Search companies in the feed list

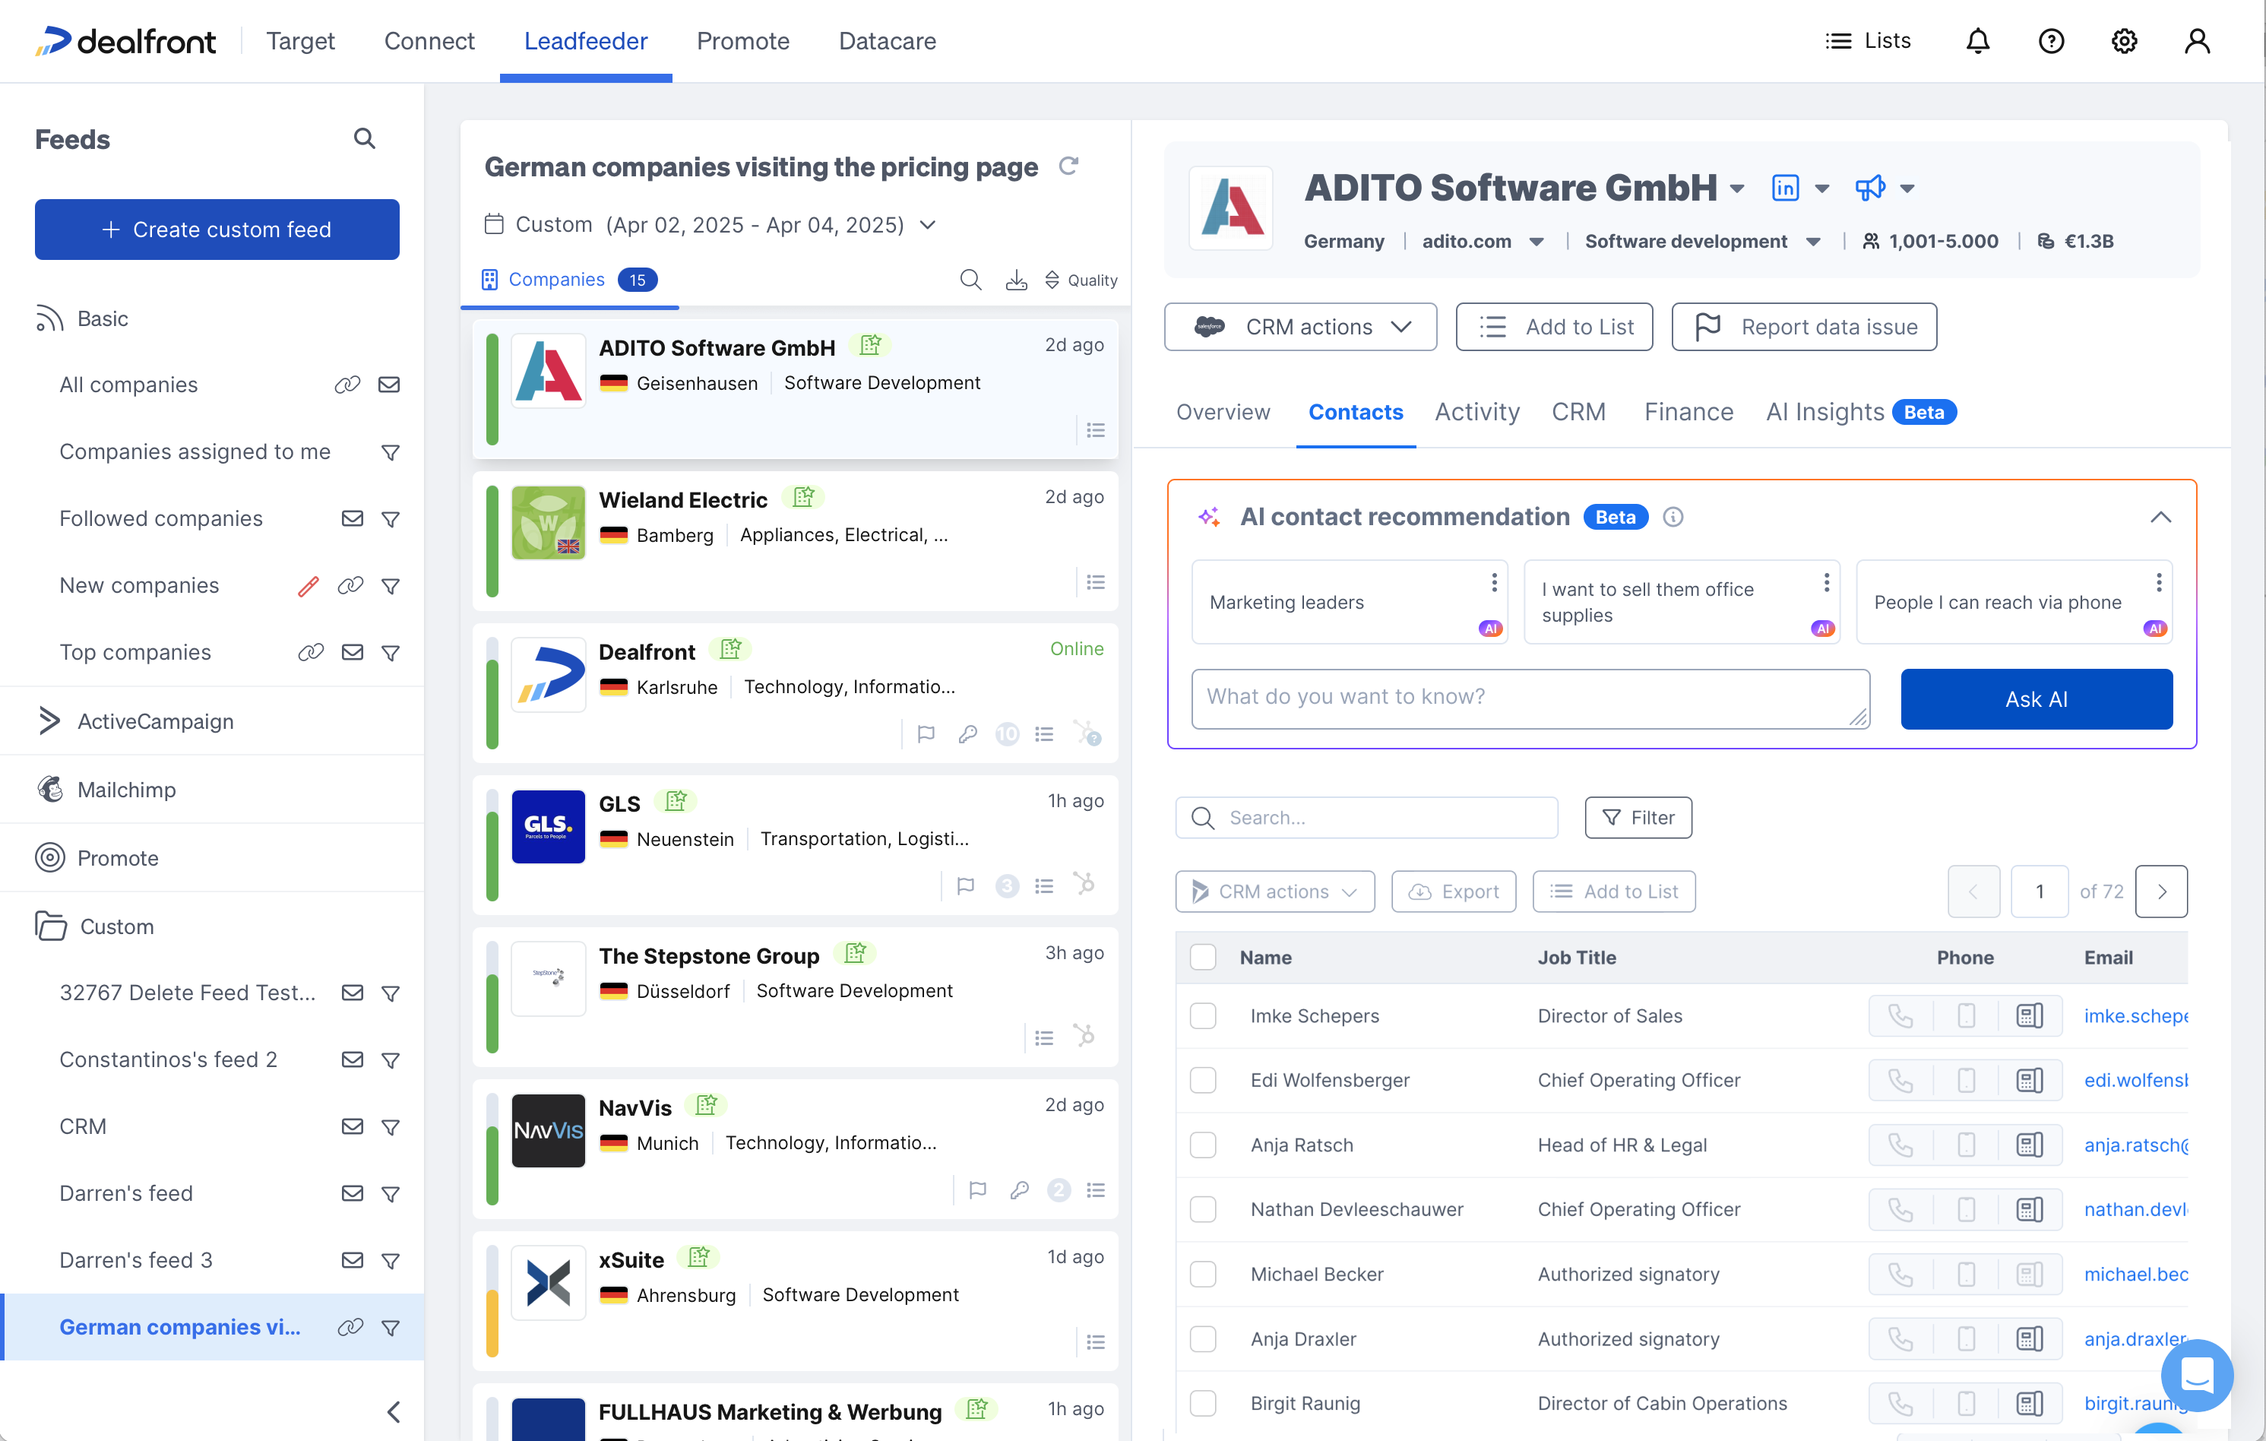[x=970, y=280]
